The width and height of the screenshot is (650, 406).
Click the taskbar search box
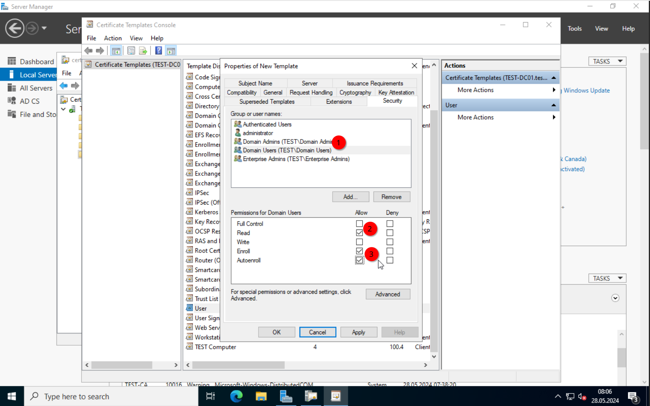click(111, 396)
